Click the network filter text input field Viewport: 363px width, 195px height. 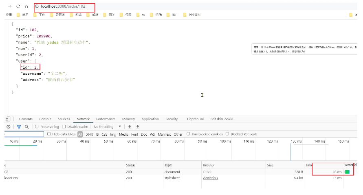[24, 134]
